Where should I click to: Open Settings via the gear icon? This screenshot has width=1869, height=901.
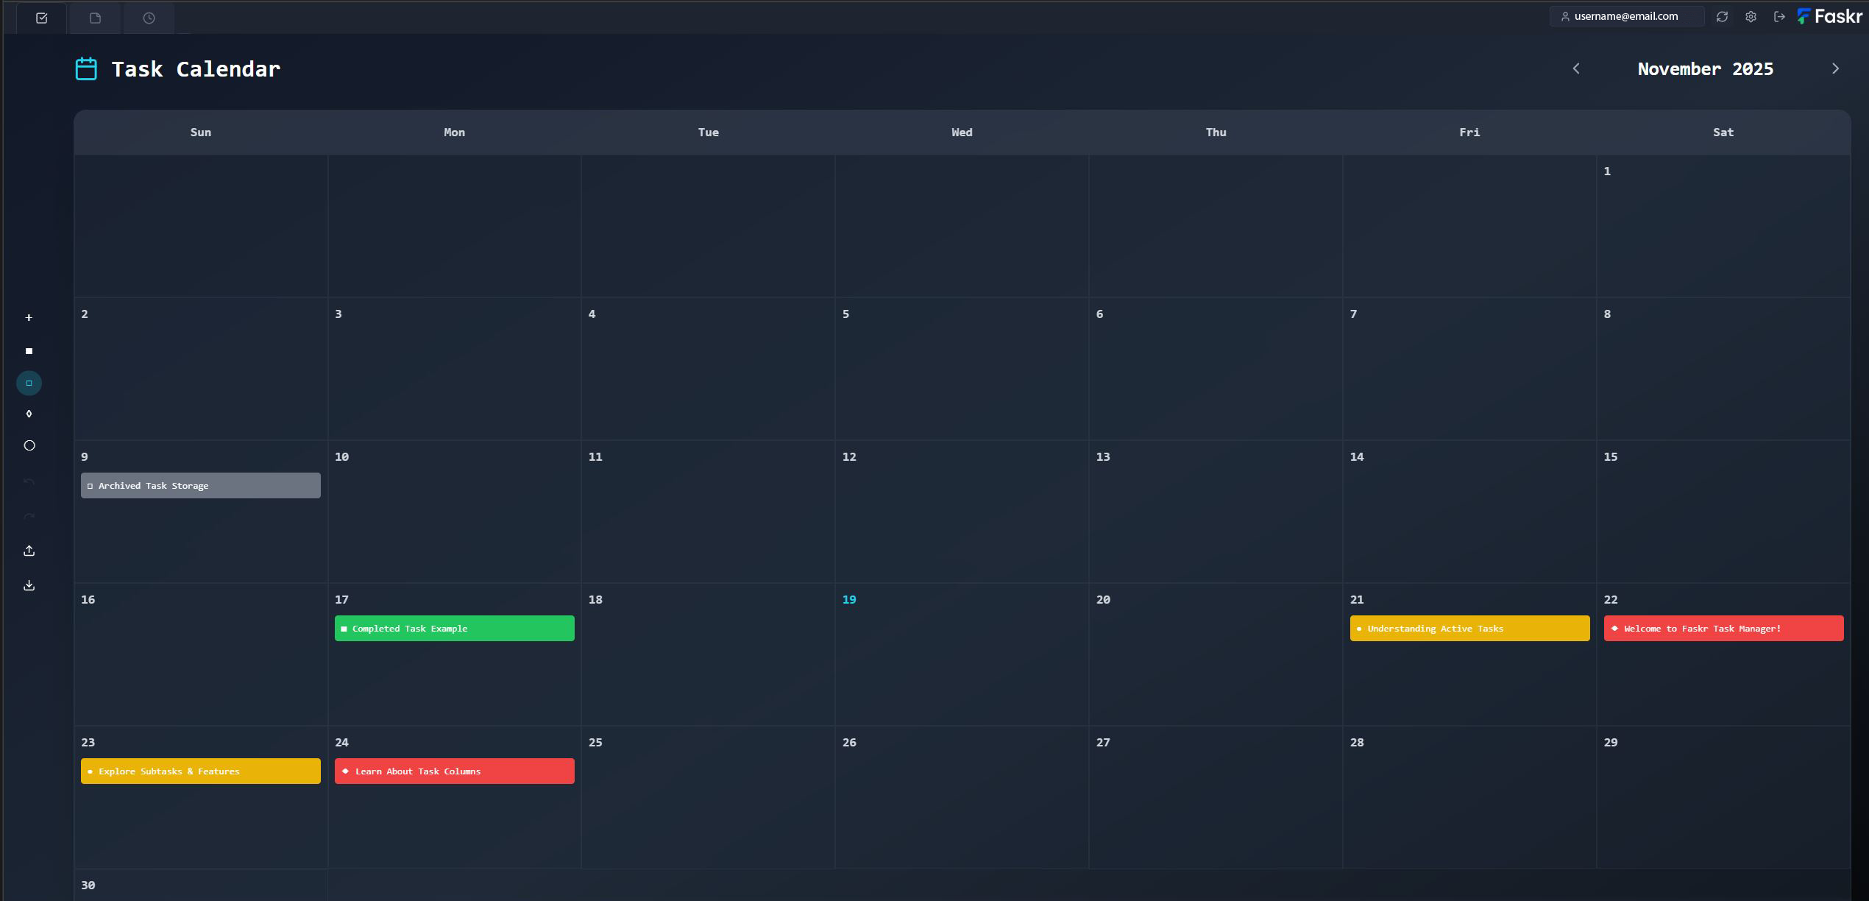coord(1751,16)
